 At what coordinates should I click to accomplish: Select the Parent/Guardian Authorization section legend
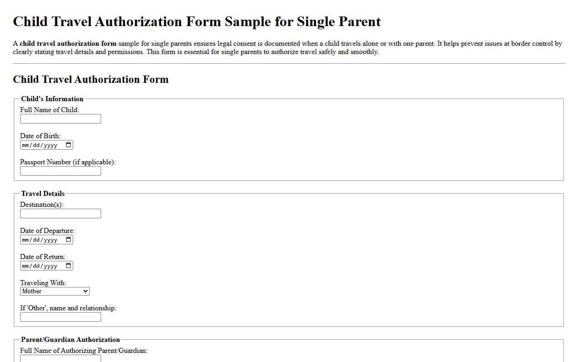[x=70, y=340]
